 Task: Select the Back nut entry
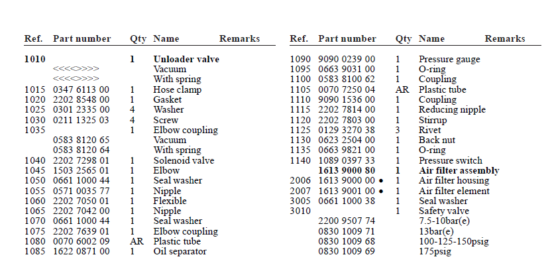(x=438, y=140)
